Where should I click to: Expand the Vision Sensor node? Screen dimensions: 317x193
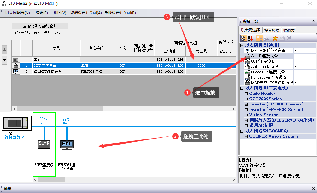click(246, 115)
